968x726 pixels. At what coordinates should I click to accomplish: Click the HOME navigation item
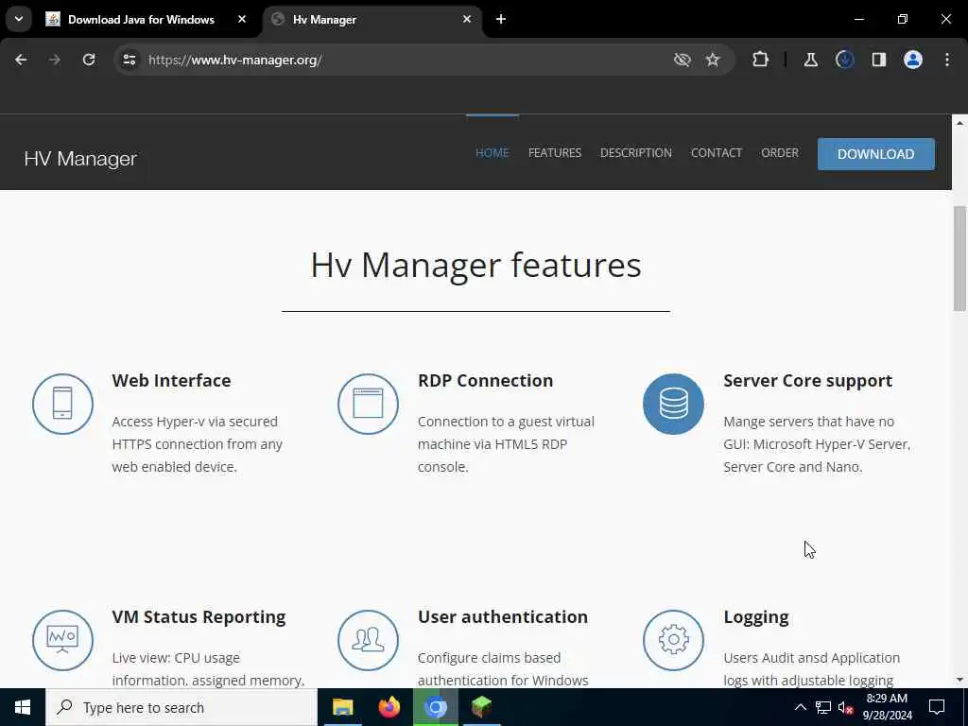click(x=492, y=152)
